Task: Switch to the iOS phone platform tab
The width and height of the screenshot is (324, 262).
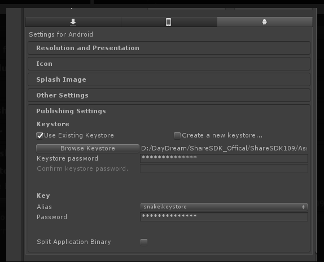Action: coord(169,22)
